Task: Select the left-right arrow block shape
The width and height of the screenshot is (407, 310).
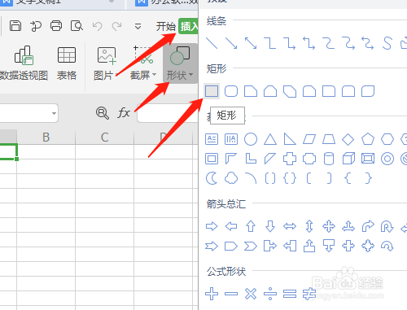Action: [x=290, y=226]
